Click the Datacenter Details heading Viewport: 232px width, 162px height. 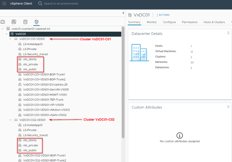[x=147, y=34]
